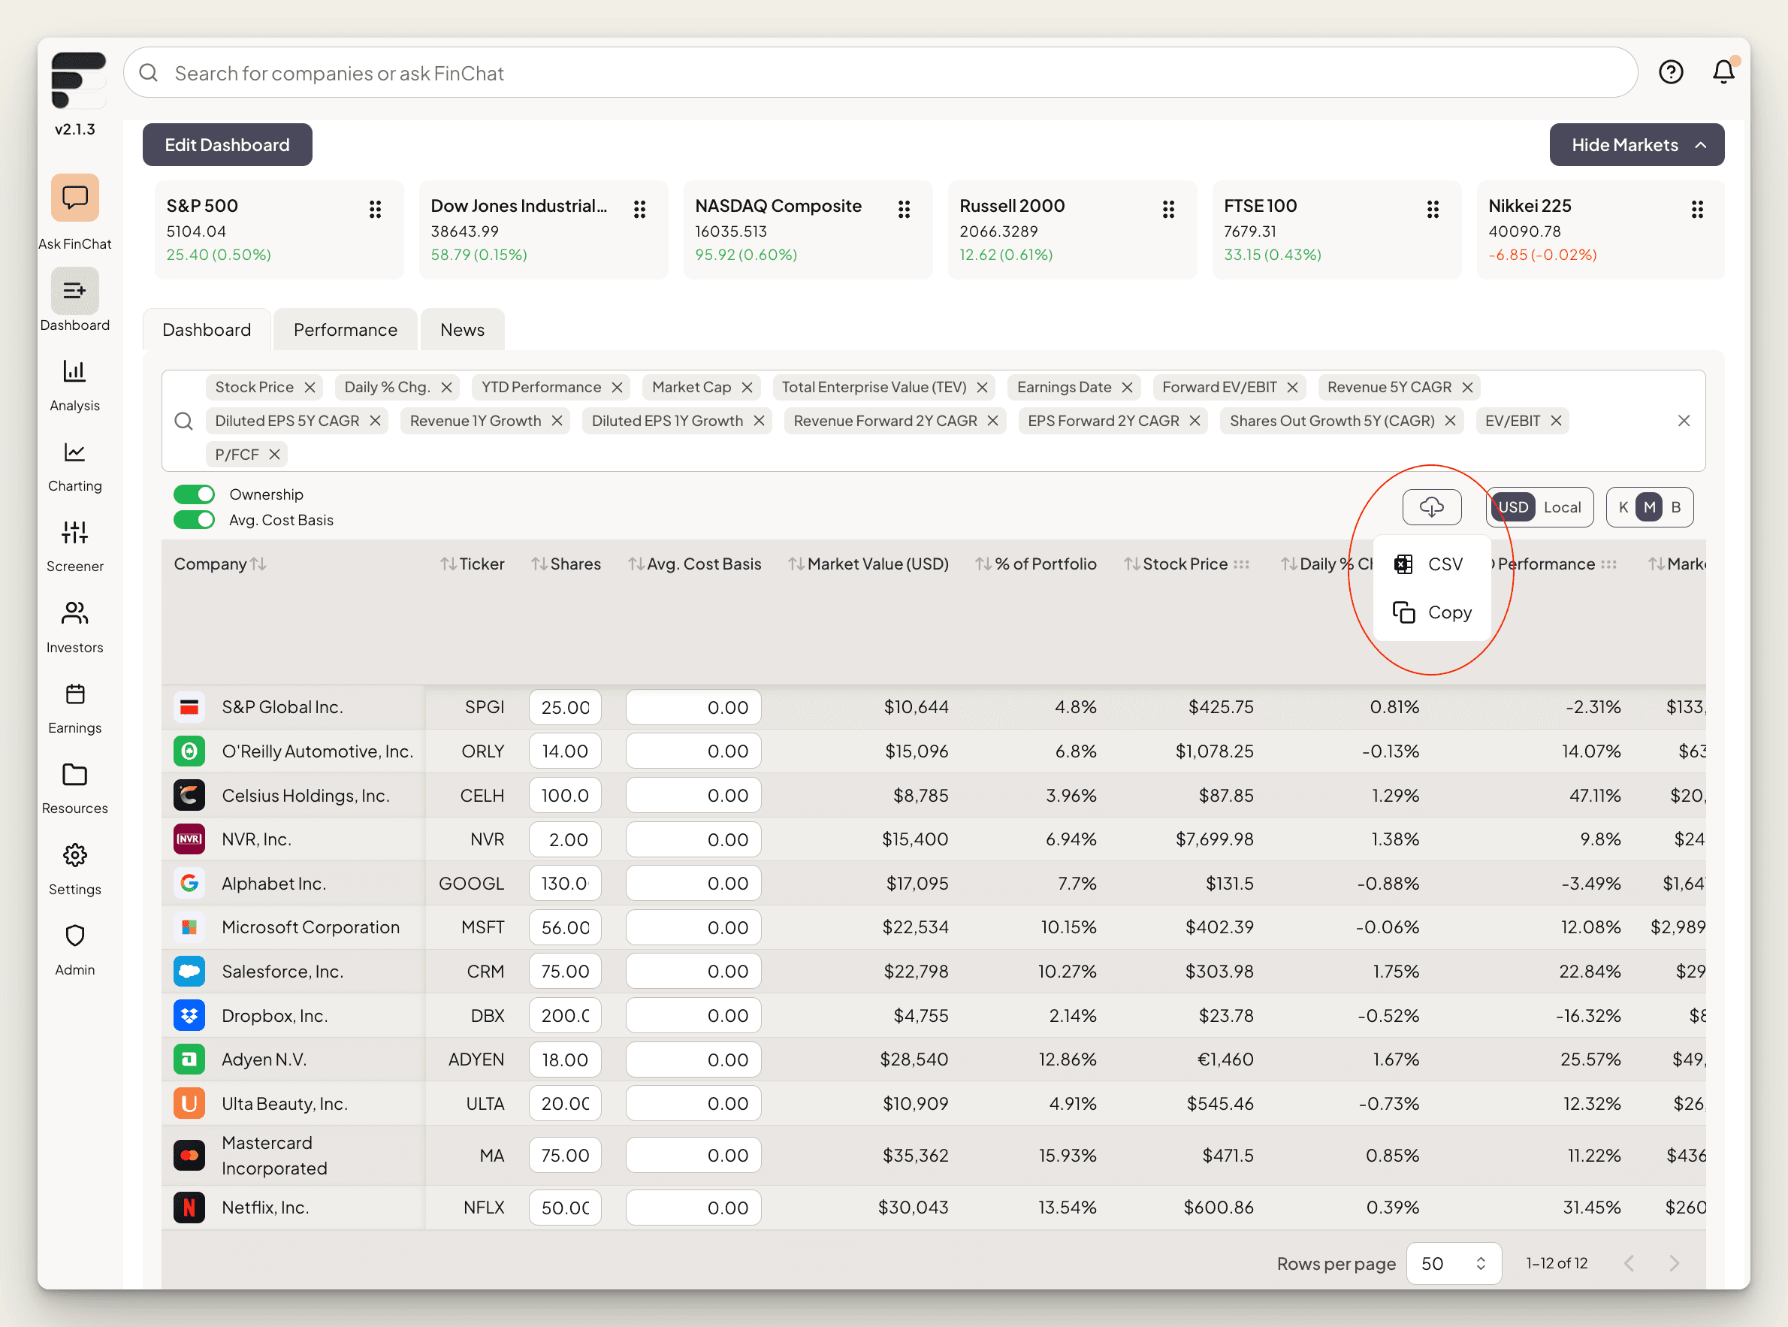Remove the P/FCF chip

(x=274, y=455)
